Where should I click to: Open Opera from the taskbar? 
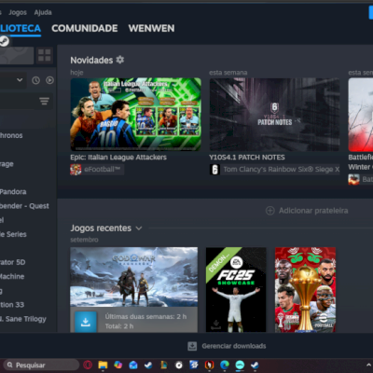[88, 365]
